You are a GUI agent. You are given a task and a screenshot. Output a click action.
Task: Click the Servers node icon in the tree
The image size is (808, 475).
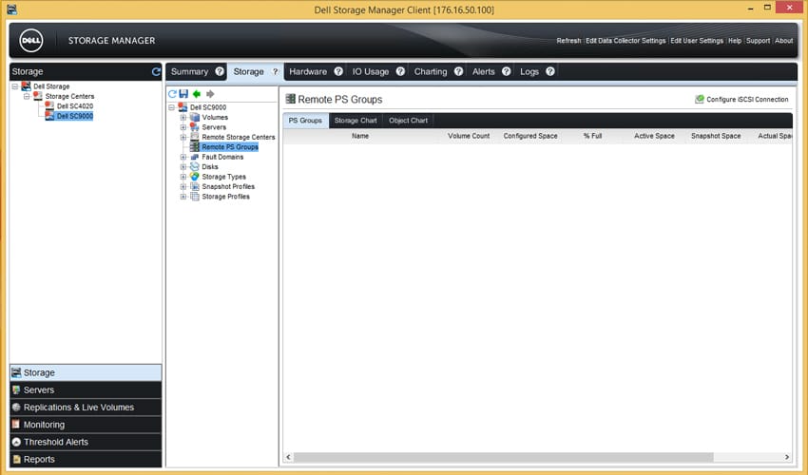pyautogui.click(x=194, y=127)
